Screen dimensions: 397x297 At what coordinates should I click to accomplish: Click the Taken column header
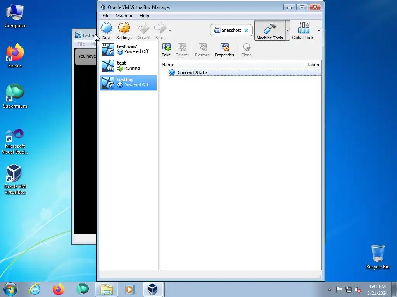313,65
